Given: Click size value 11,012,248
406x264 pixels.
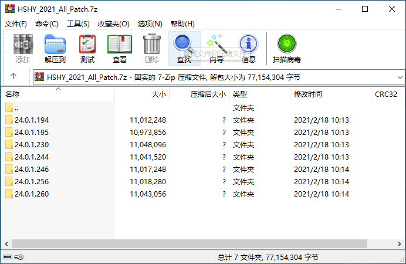Looking at the screenshot, I should pos(148,120).
